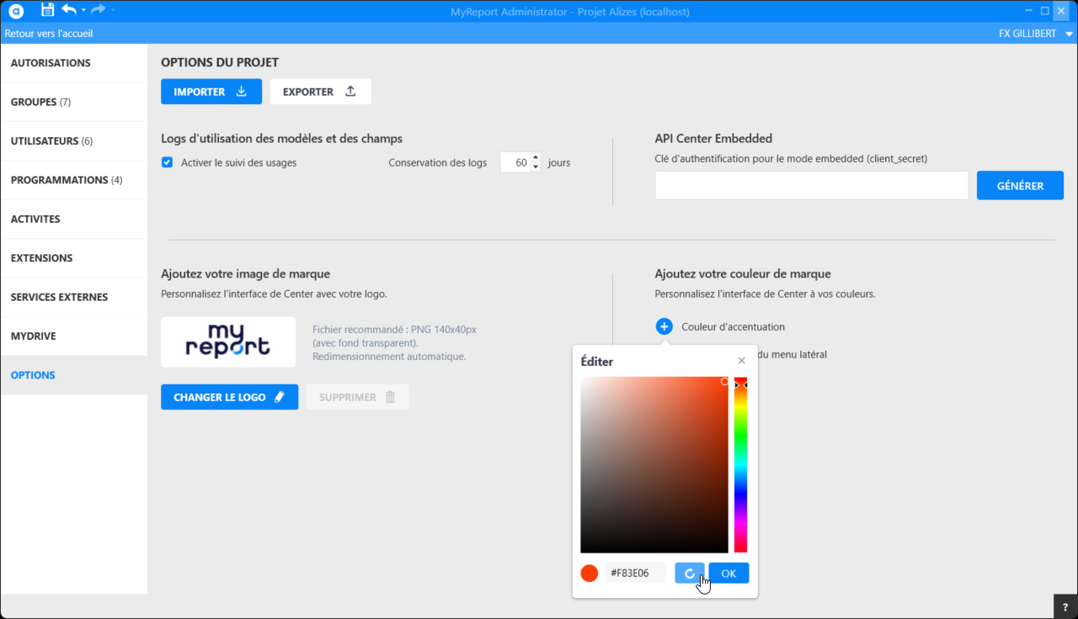
Task: Click the Générer button
Action: [1020, 186]
